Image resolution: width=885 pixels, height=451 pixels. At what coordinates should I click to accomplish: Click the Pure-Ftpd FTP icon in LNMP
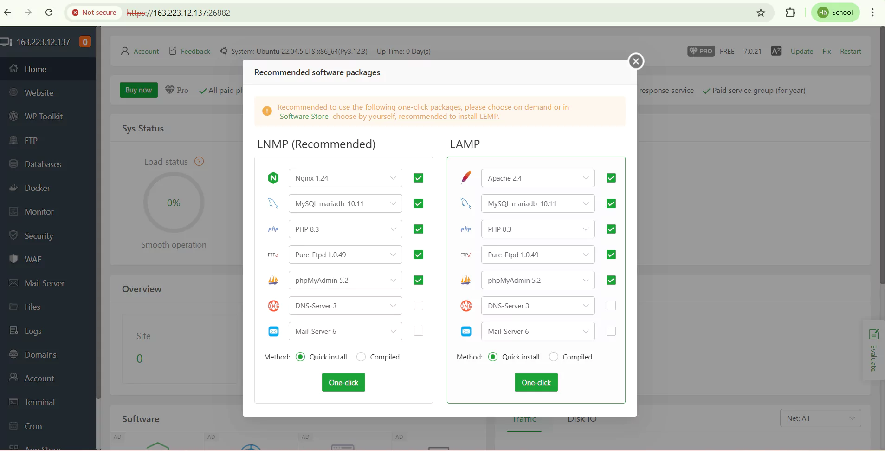tap(273, 255)
